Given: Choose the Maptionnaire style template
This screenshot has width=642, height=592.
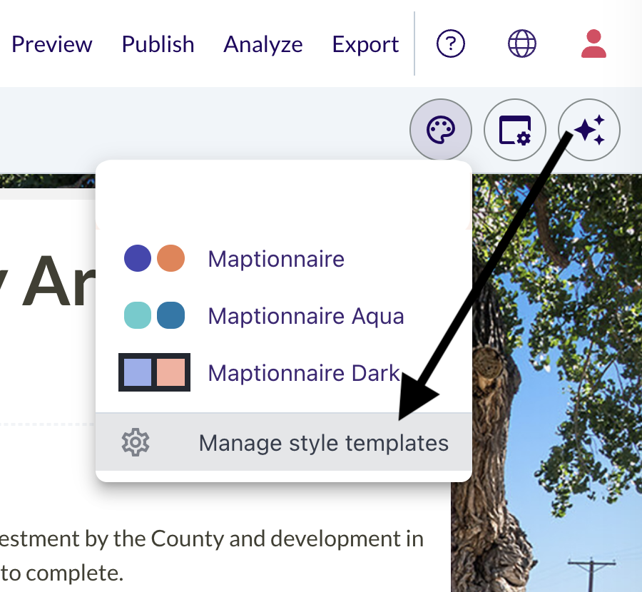Looking at the screenshot, I should coord(283,259).
